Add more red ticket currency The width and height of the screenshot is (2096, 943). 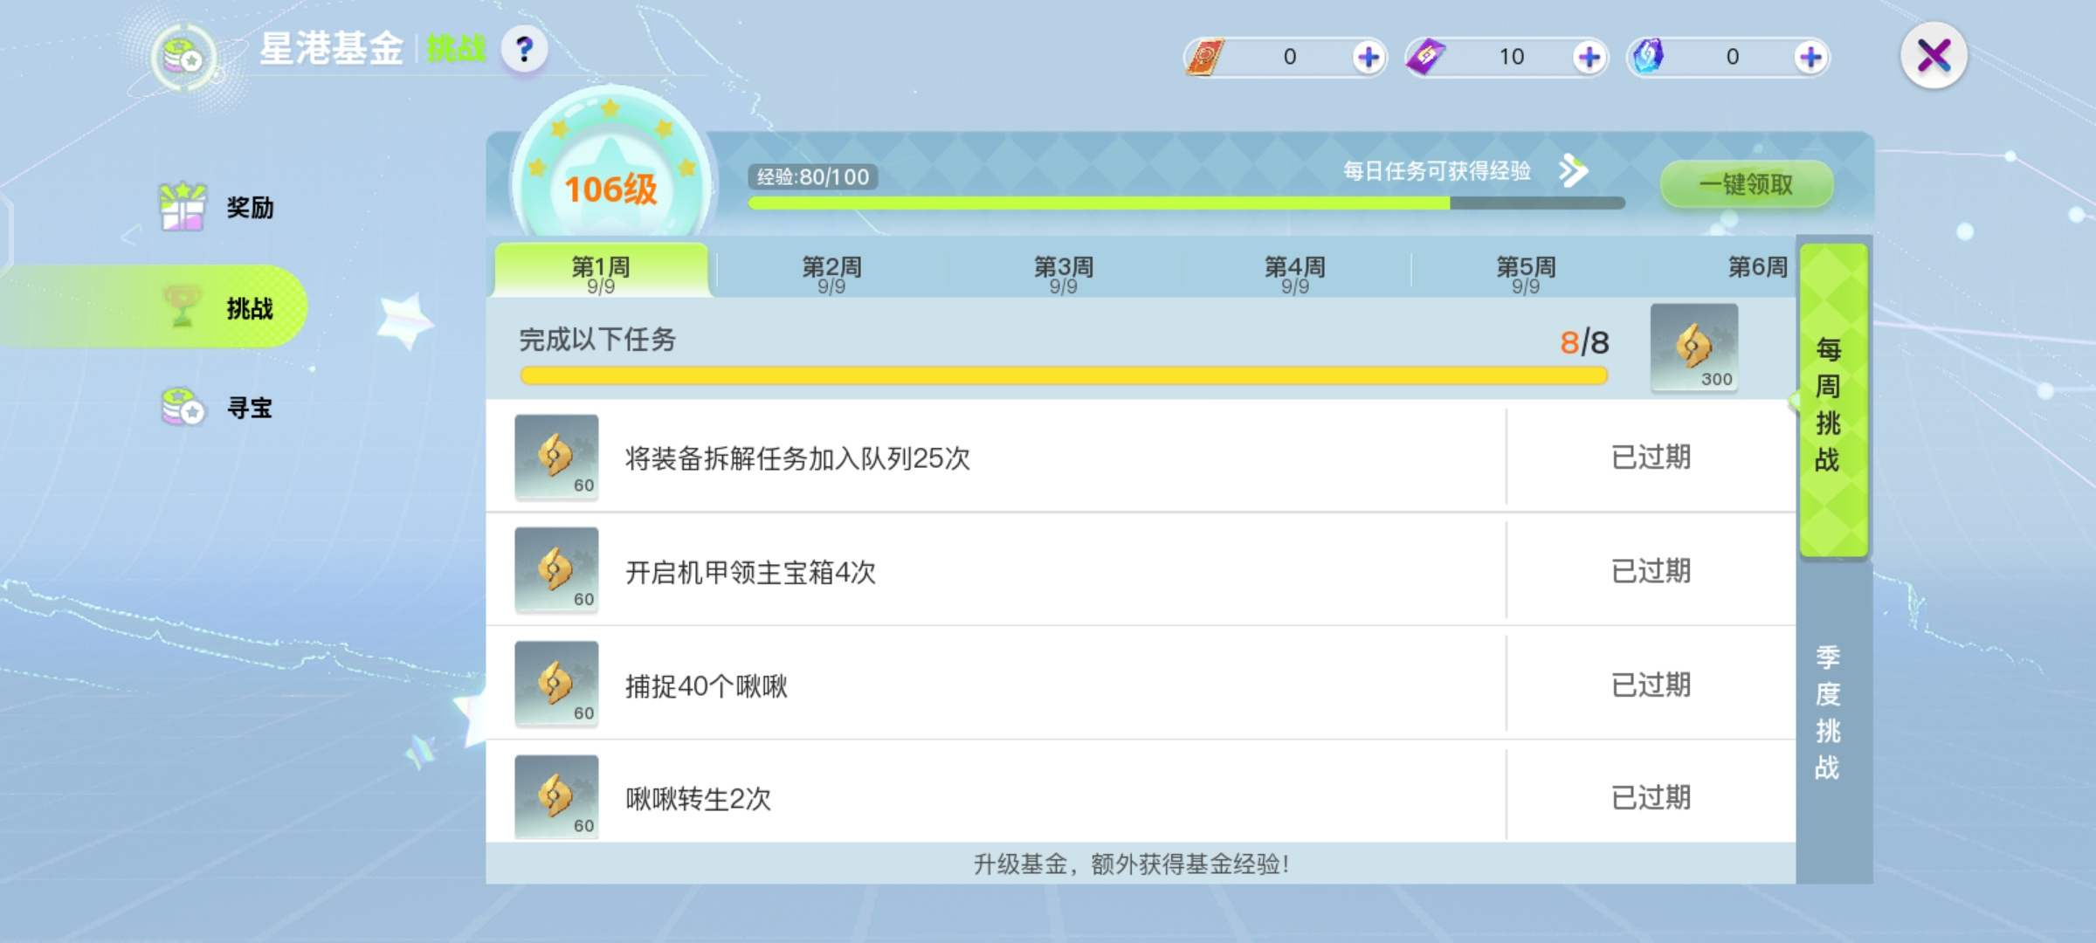click(1368, 58)
